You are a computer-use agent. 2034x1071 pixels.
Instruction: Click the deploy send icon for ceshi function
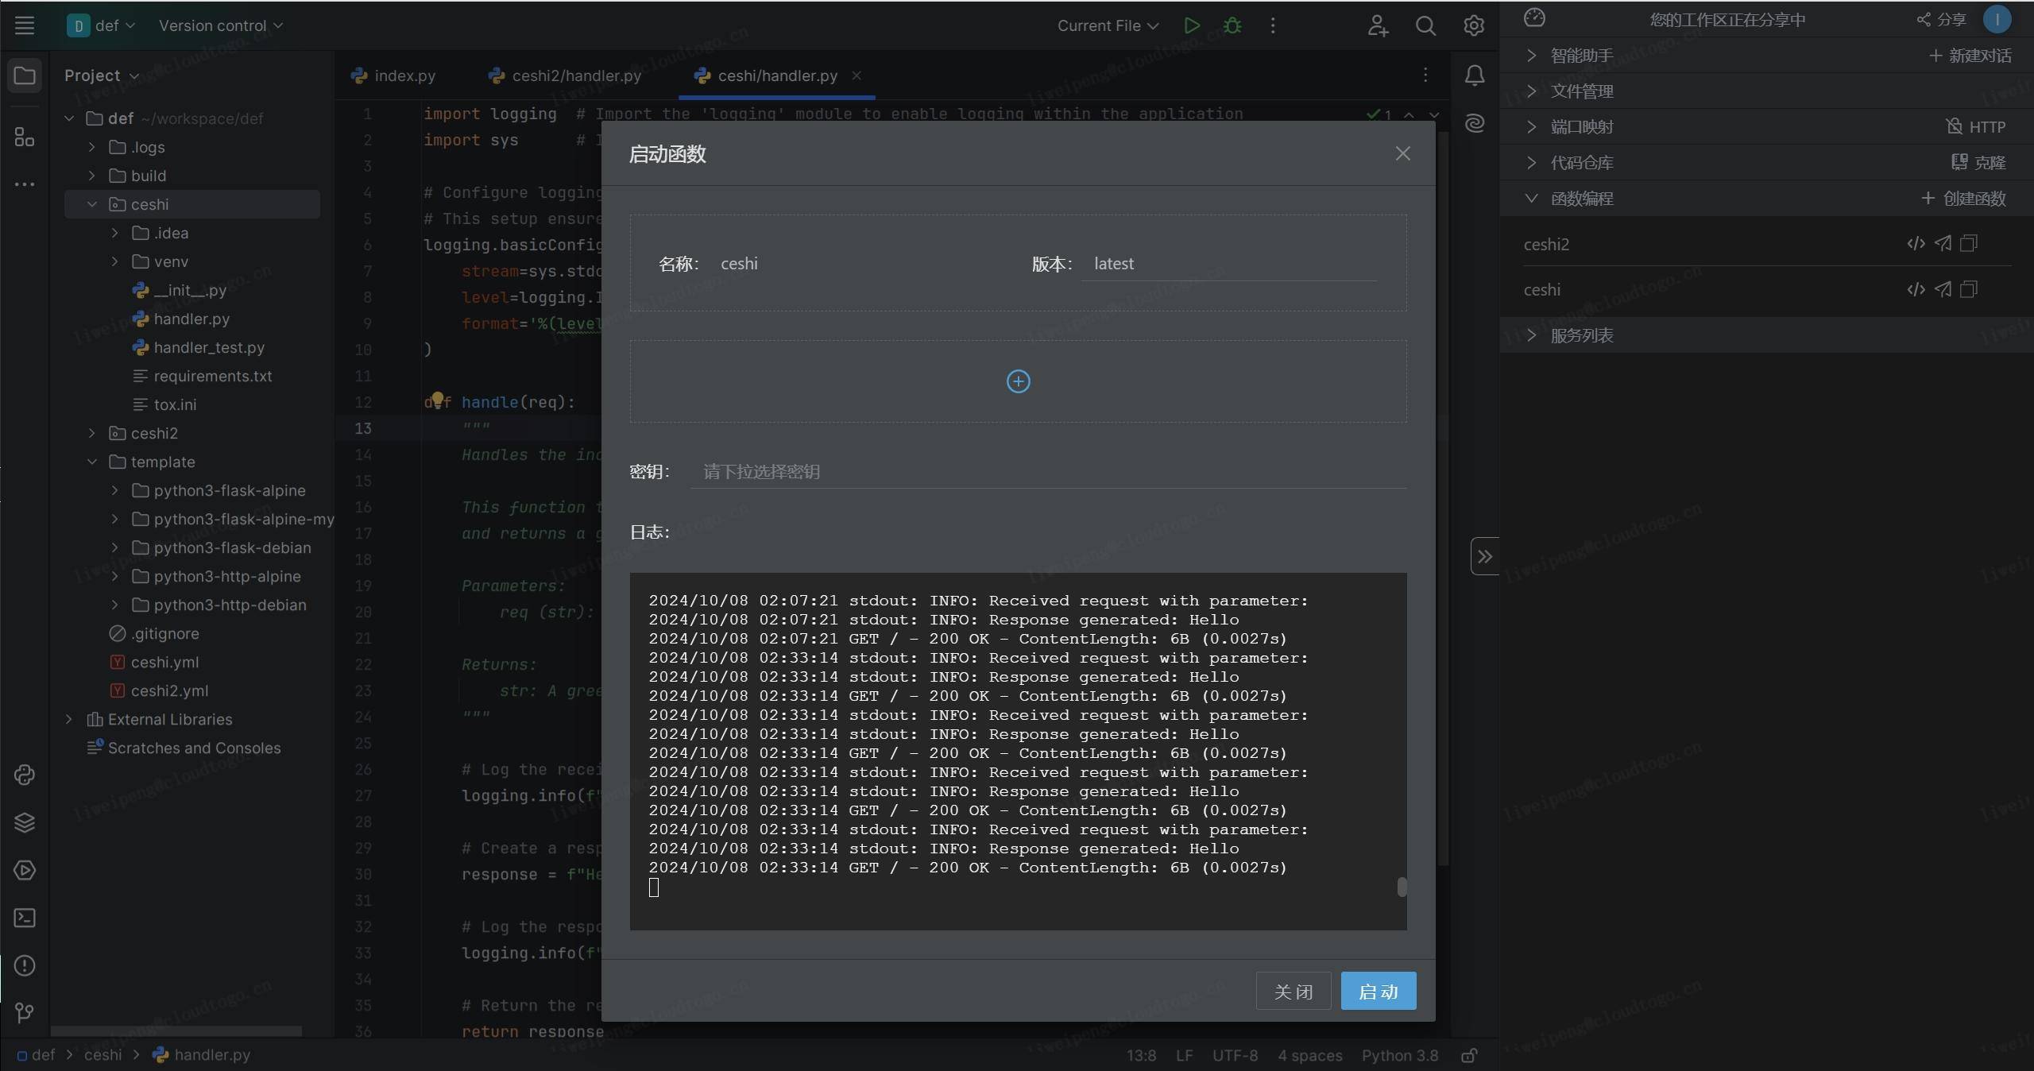point(1943,289)
